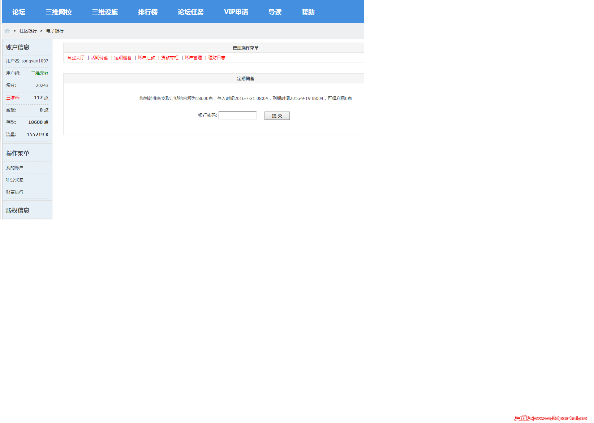
Task: Open 定期储蓄 in management menu
Action: coord(123,58)
